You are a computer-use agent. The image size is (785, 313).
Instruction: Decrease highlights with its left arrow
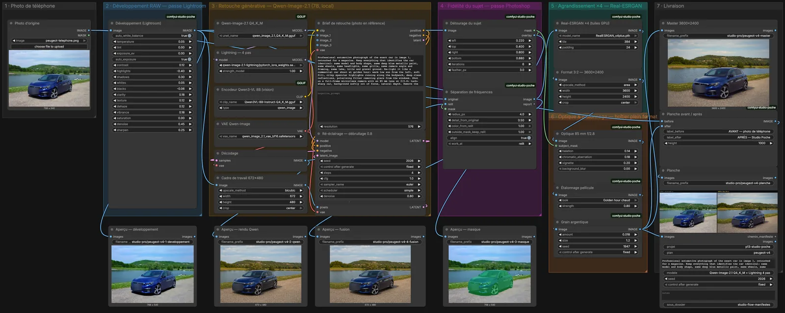[x=115, y=71]
